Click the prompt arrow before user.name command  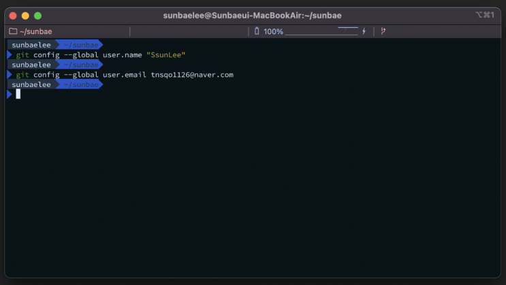[10, 55]
